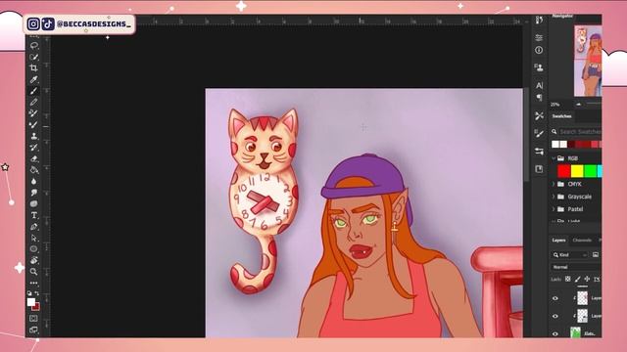
Task: Reset default foreground and background colors
Action: 29,293
